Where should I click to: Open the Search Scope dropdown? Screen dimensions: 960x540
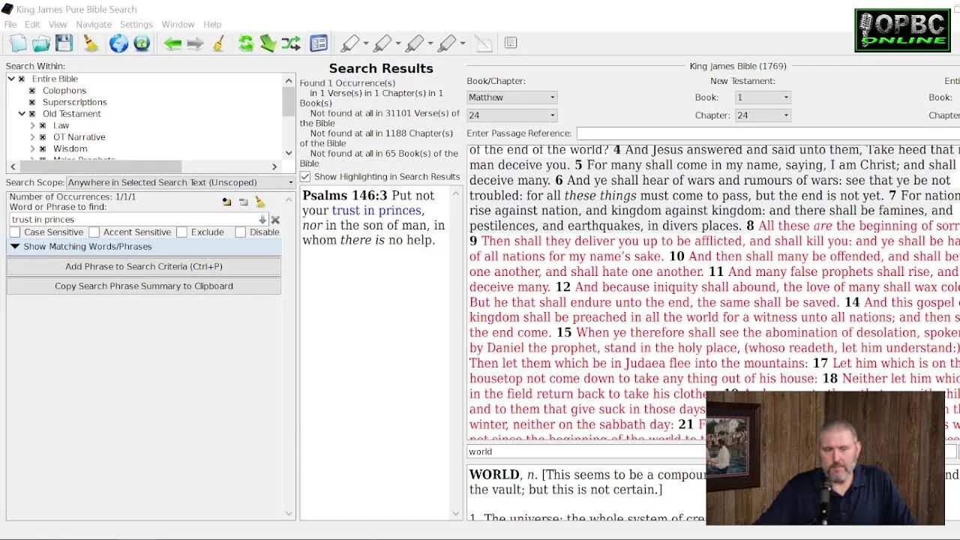181,182
